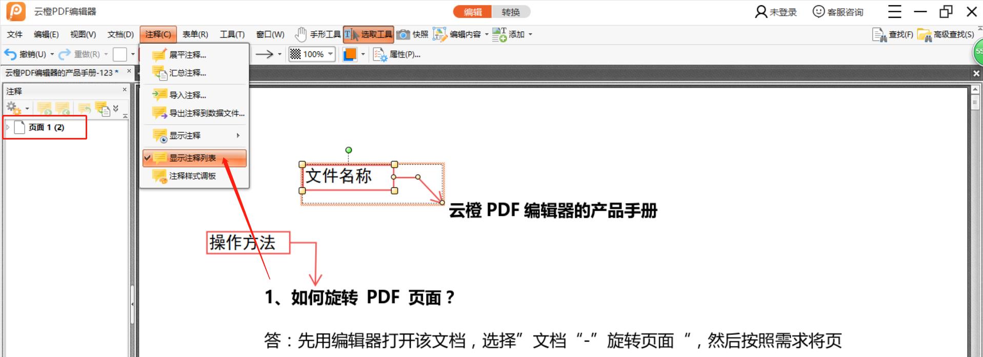Click the orange color swatch

pos(350,54)
